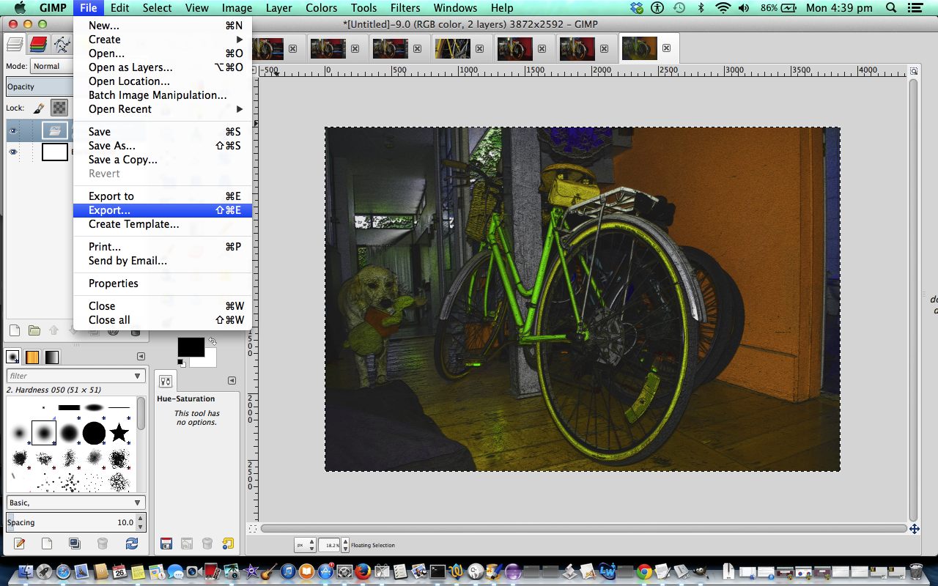Open the layer Mode Normal dropdown
Image resolution: width=938 pixels, height=586 pixels.
pyautogui.click(x=51, y=66)
